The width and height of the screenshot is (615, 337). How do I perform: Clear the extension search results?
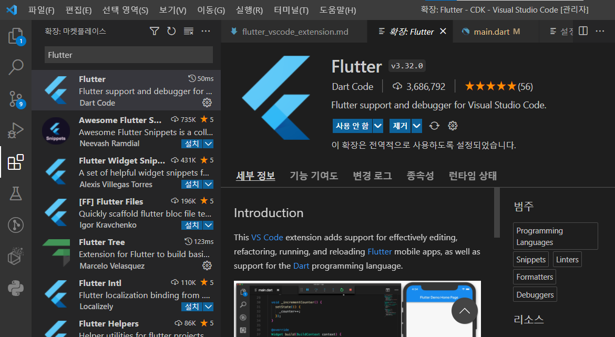coord(188,31)
